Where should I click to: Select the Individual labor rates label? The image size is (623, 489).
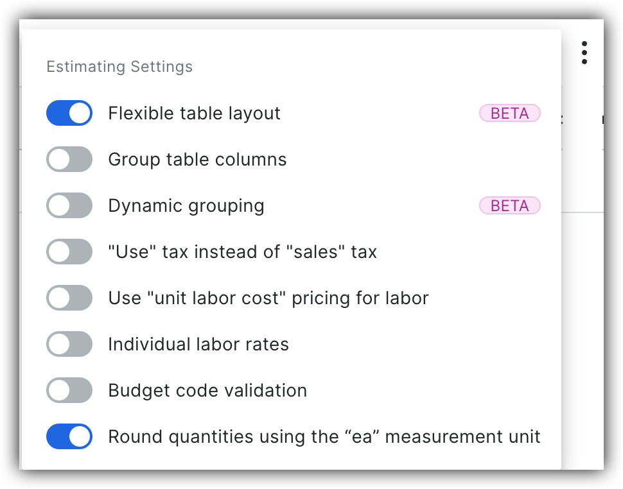tap(199, 344)
